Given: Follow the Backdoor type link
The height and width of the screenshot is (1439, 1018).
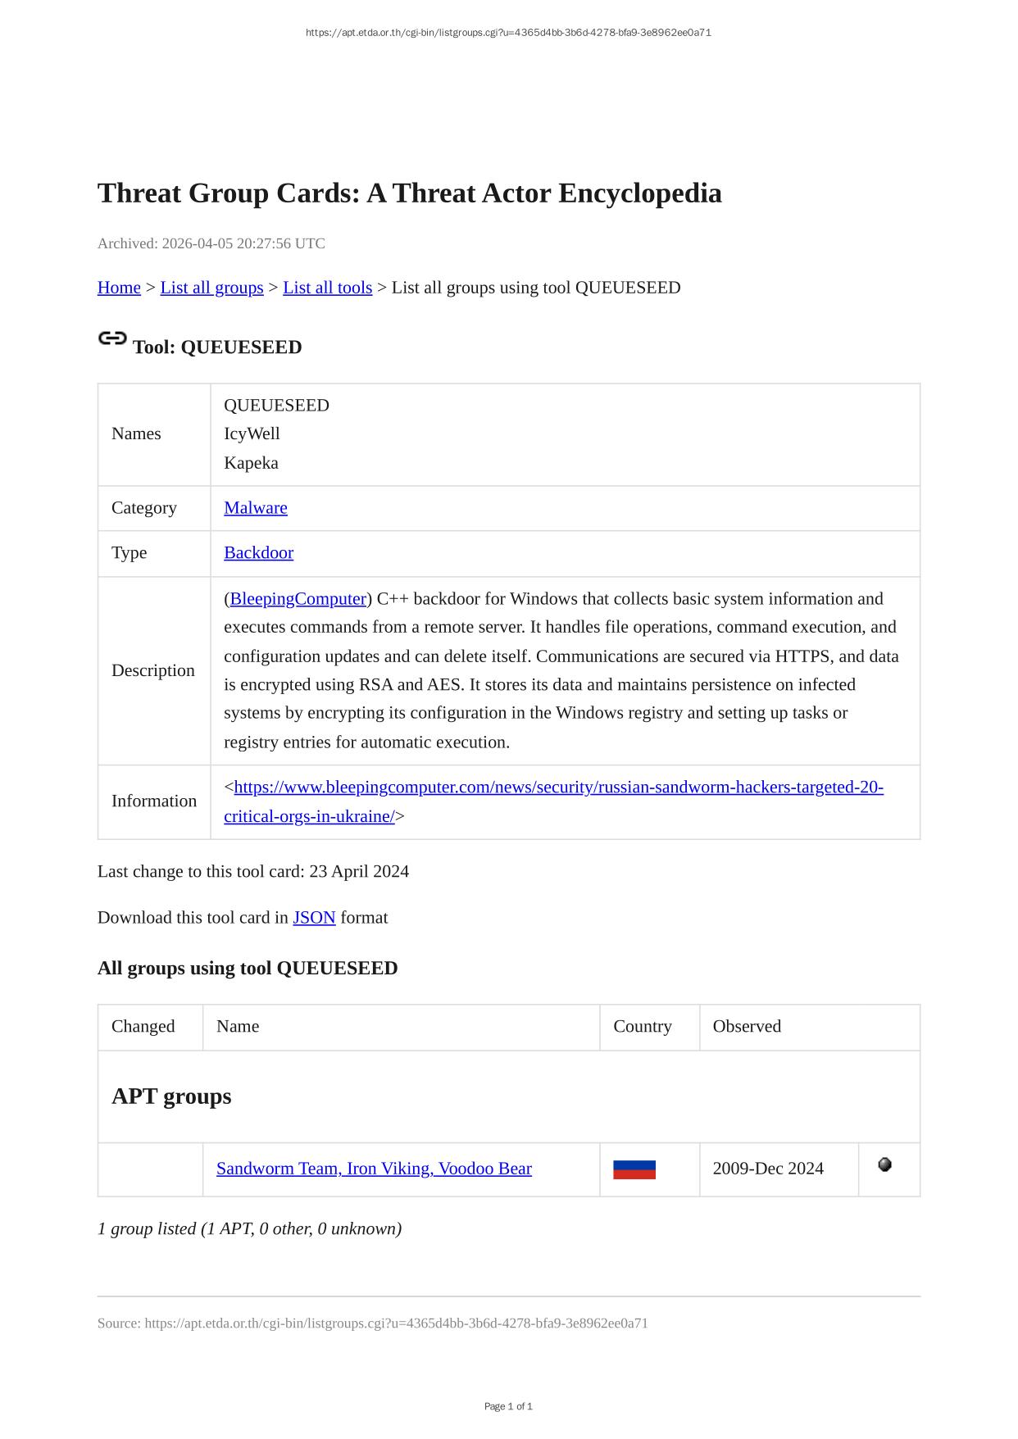Looking at the screenshot, I should coord(258,553).
